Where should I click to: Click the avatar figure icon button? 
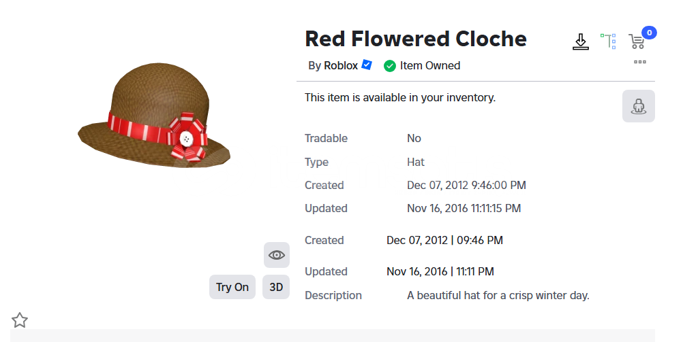(x=638, y=106)
